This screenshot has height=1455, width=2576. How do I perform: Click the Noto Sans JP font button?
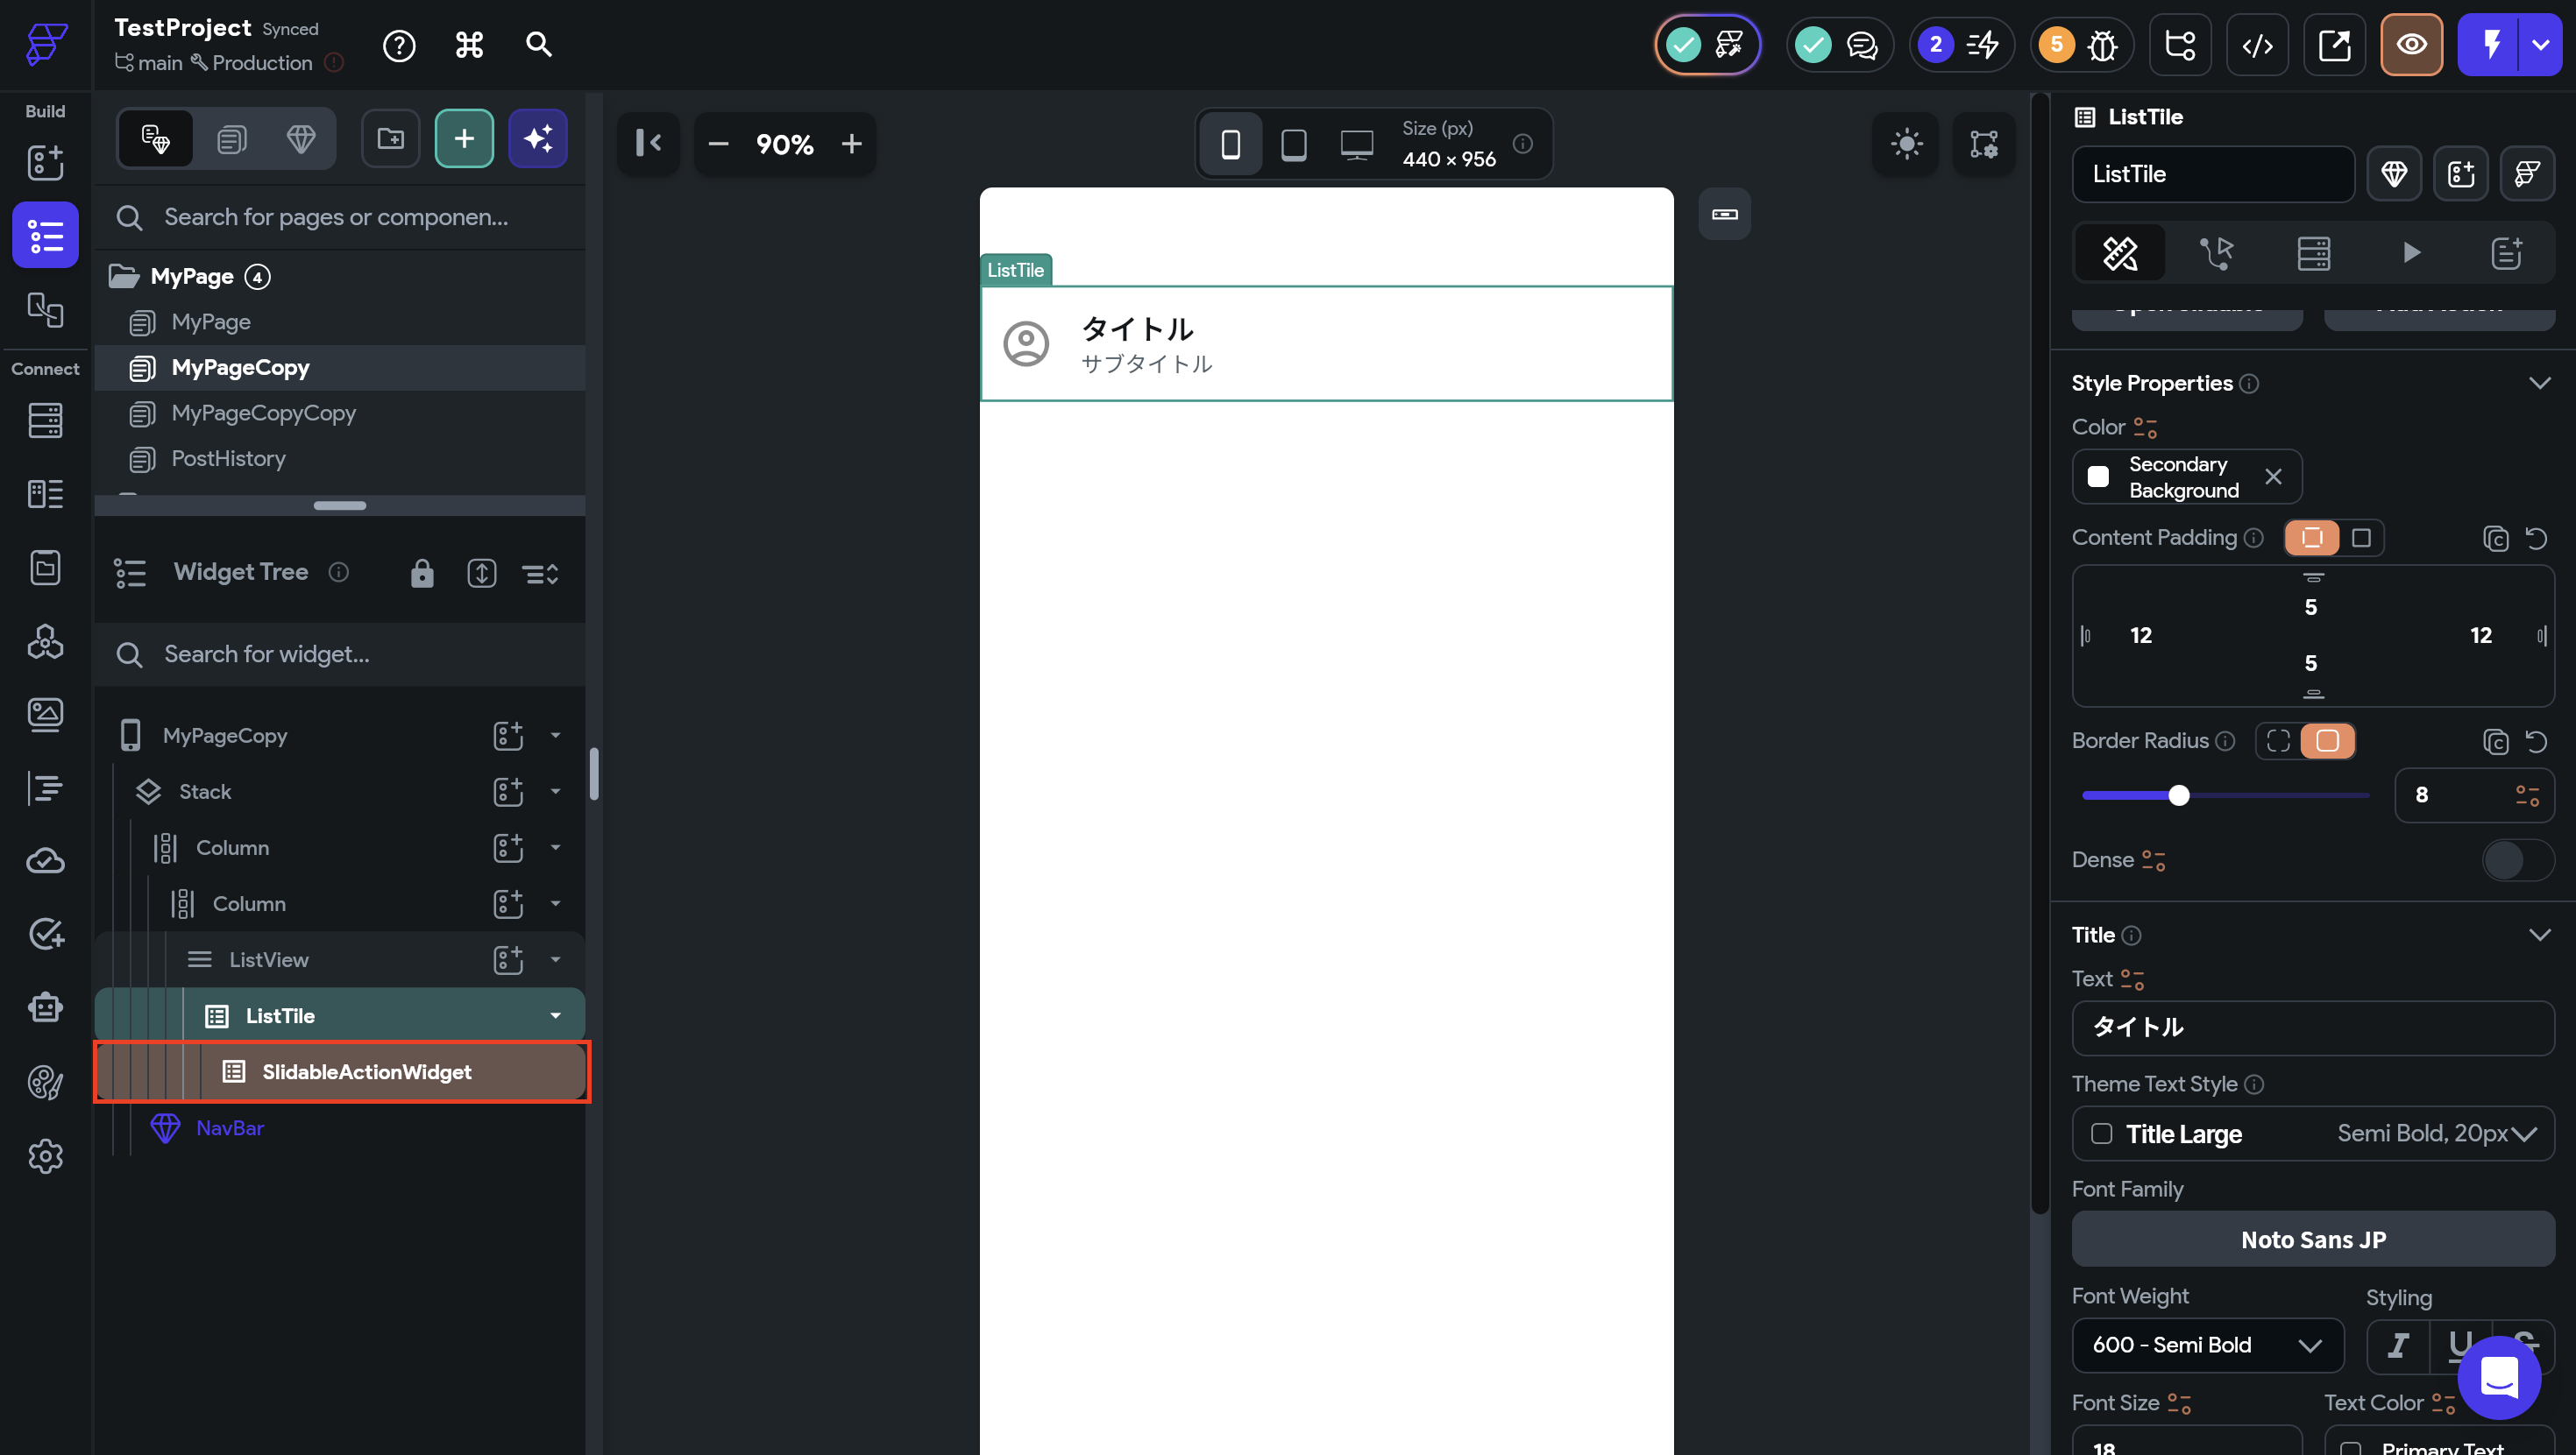pos(2312,1240)
